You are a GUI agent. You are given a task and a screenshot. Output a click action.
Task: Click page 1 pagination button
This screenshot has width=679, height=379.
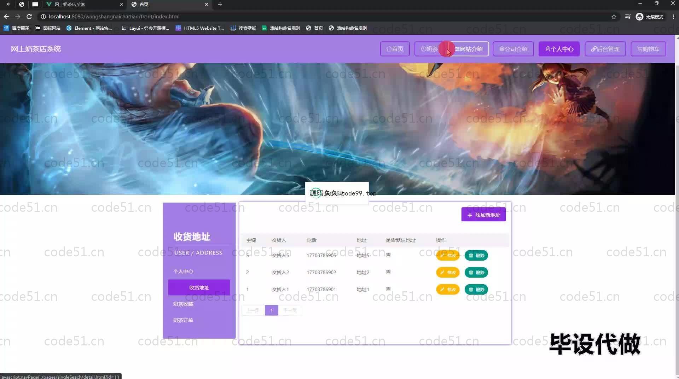click(x=272, y=310)
